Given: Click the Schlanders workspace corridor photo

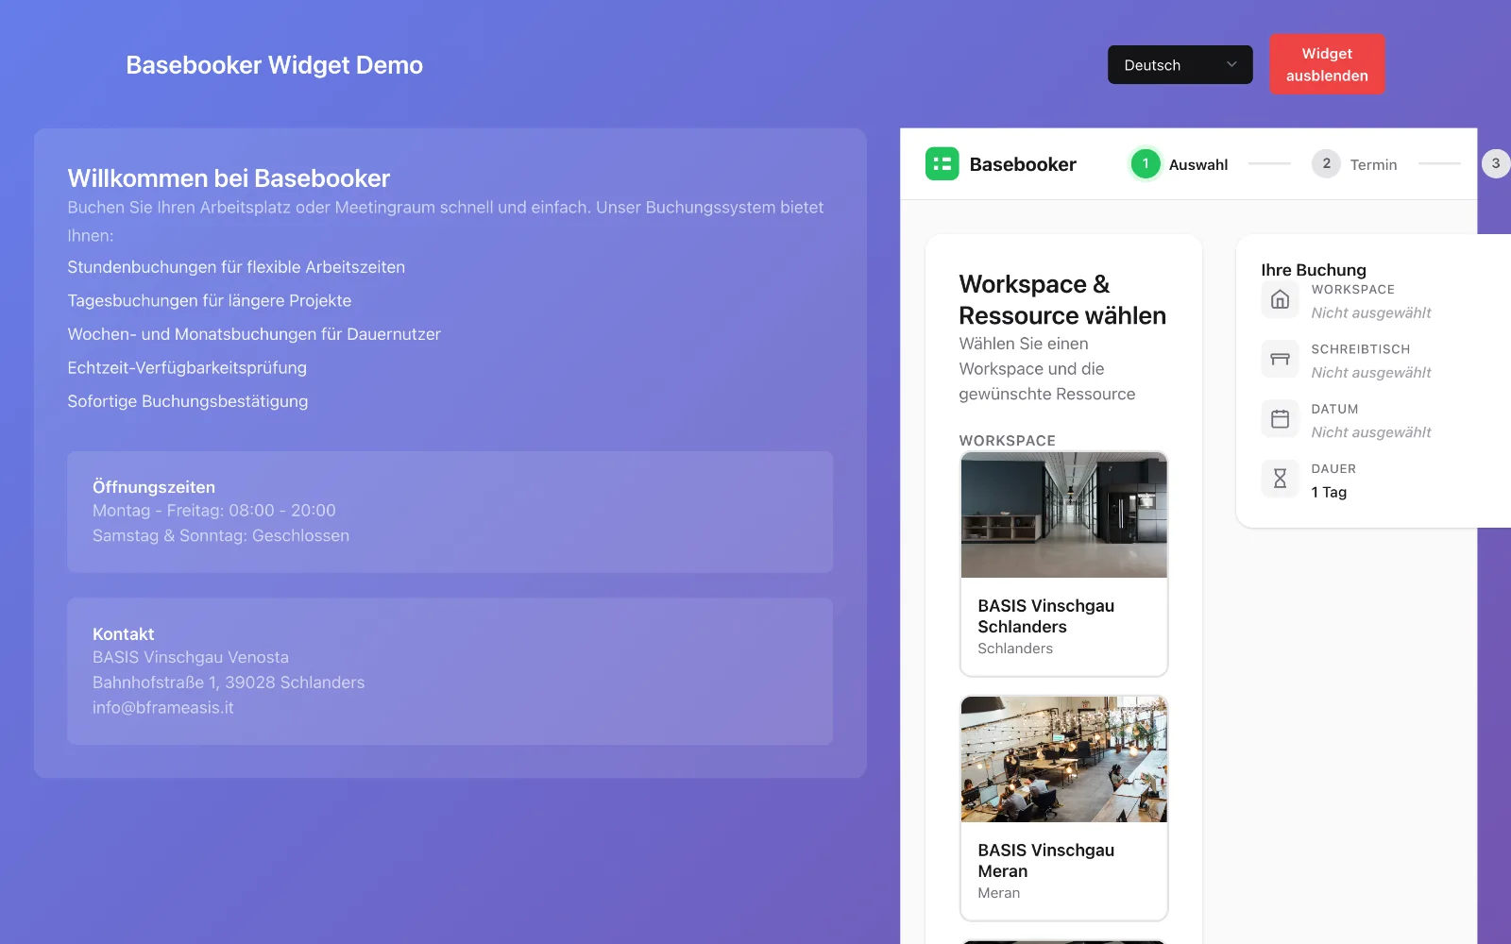Looking at the screenshot, I should coord(1063,514).
